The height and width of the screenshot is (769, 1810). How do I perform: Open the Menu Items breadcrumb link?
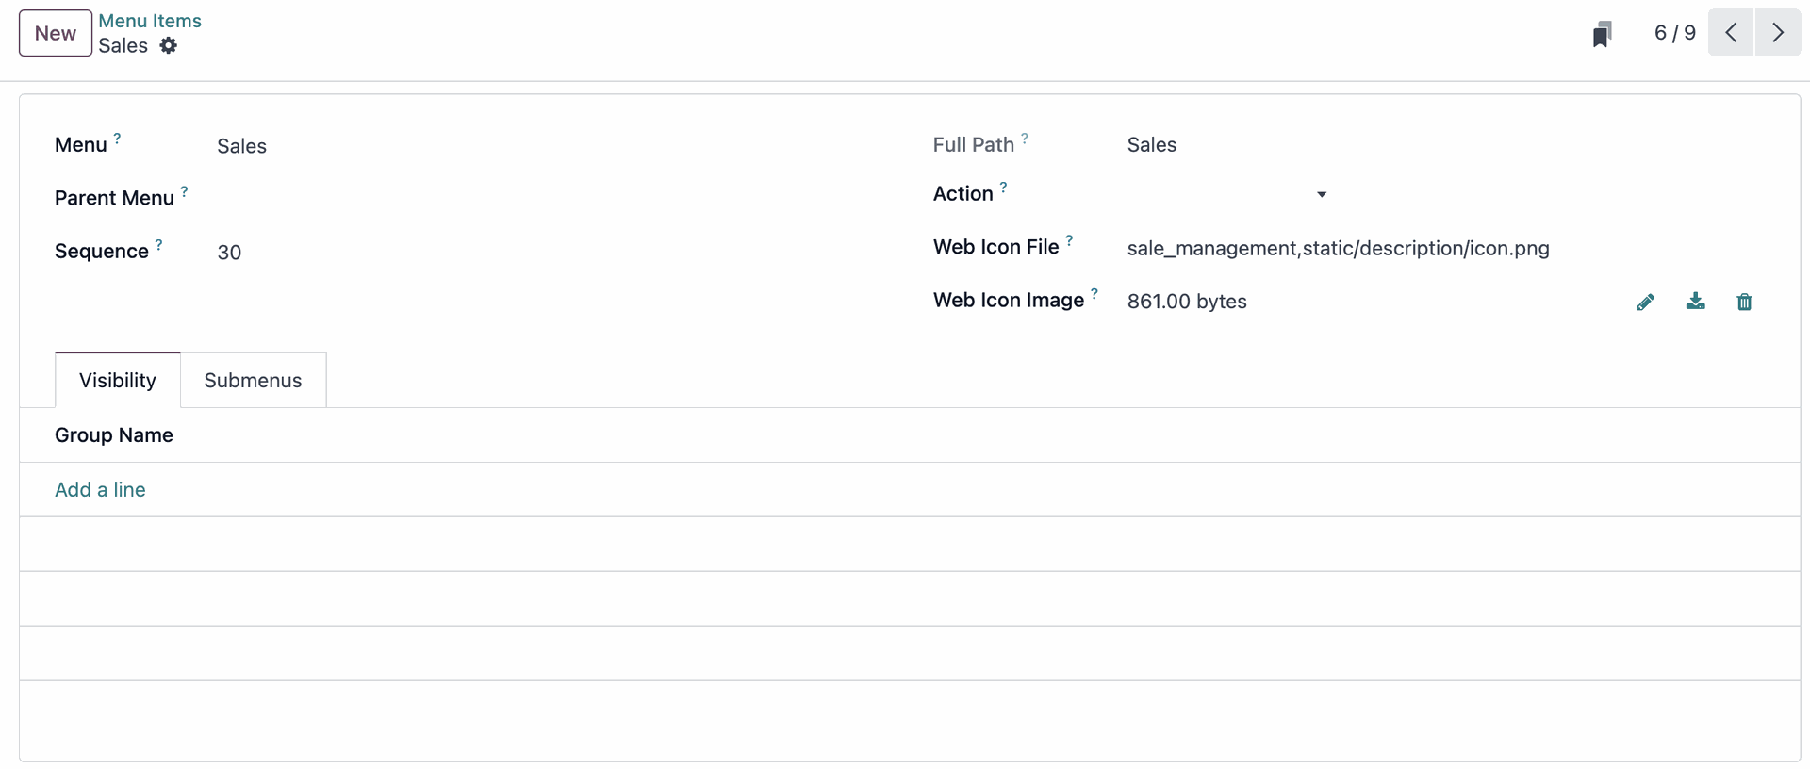coord(150,21)
